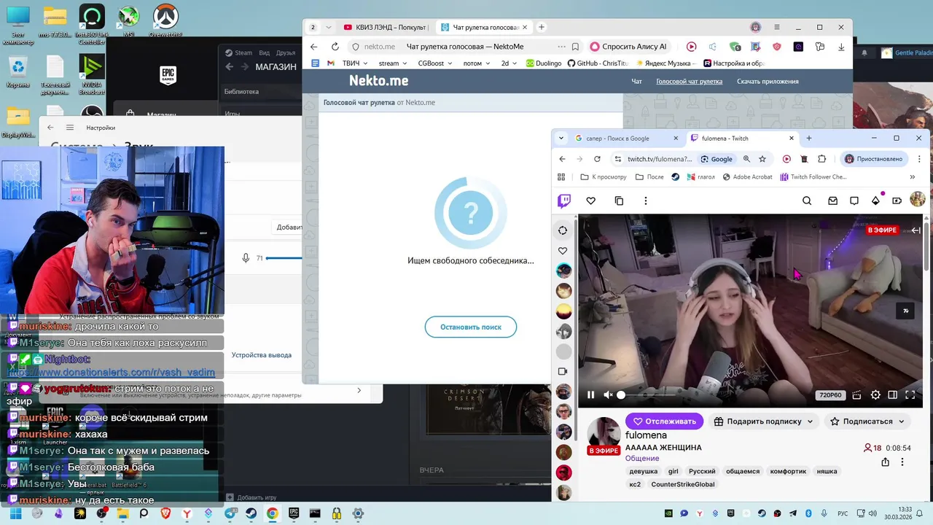Expand ТВИЧ bookmarks folder dropdown

coord(355,63)
